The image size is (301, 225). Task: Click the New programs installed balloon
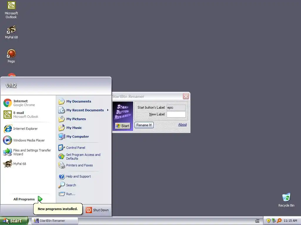click(58, 209)
